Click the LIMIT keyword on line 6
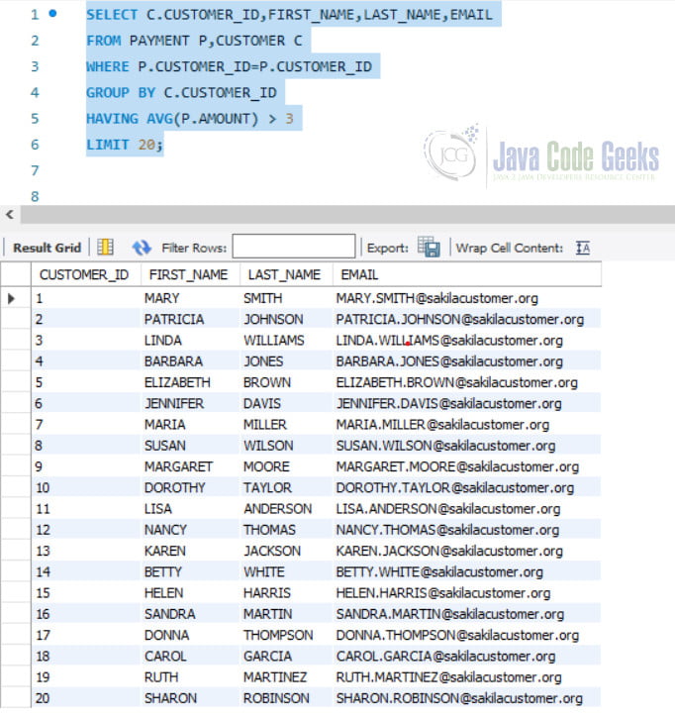The image size is (675, 718). (108, 145)
